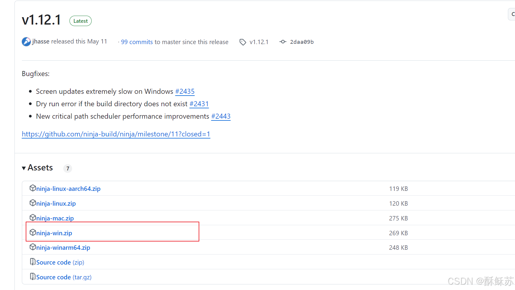
Task: Click the 248 KB size text
Action: point(398,248)
